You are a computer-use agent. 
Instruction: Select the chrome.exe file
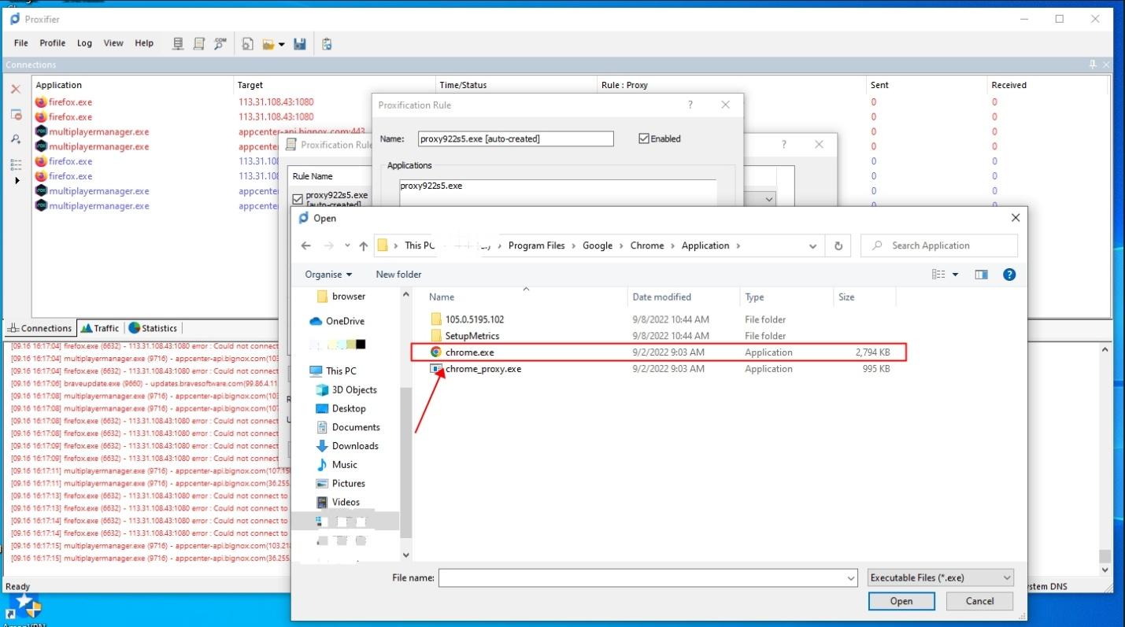pos(470,352)
